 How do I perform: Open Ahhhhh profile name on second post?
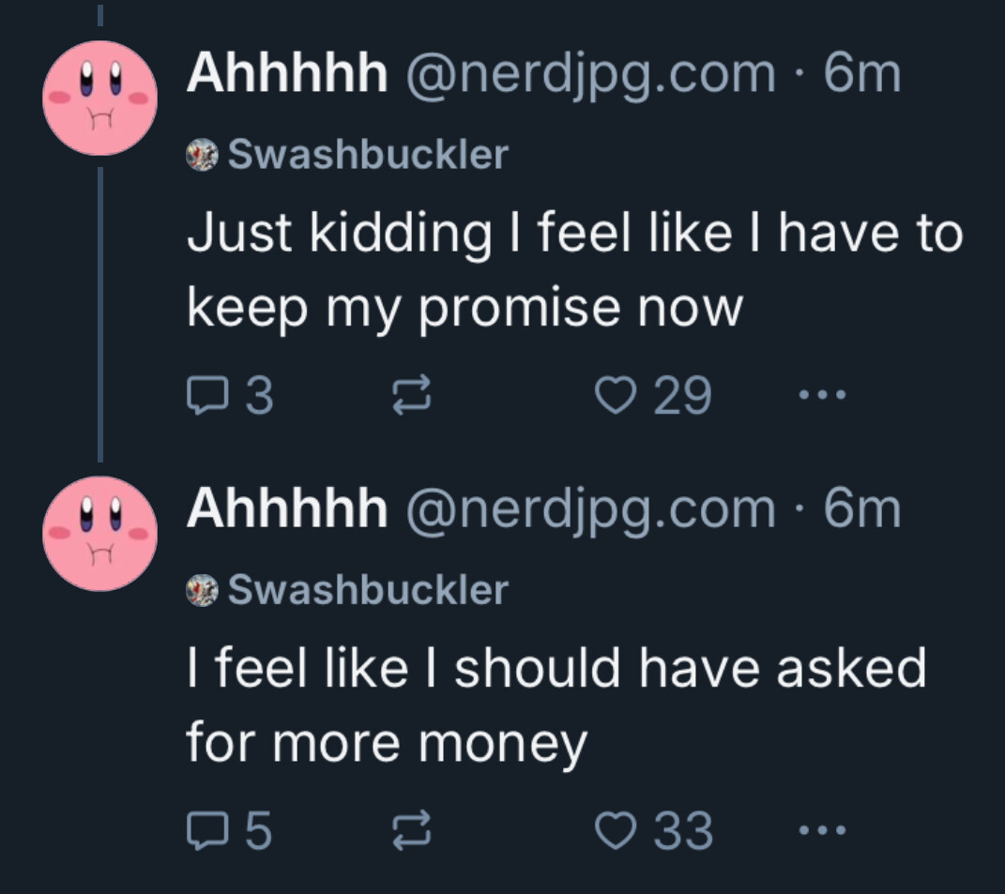(287, 508)
